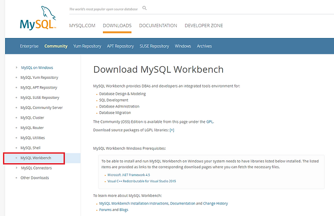Expand the MySQL on Windows arrow
334x216 pixels.
point(16,68)
